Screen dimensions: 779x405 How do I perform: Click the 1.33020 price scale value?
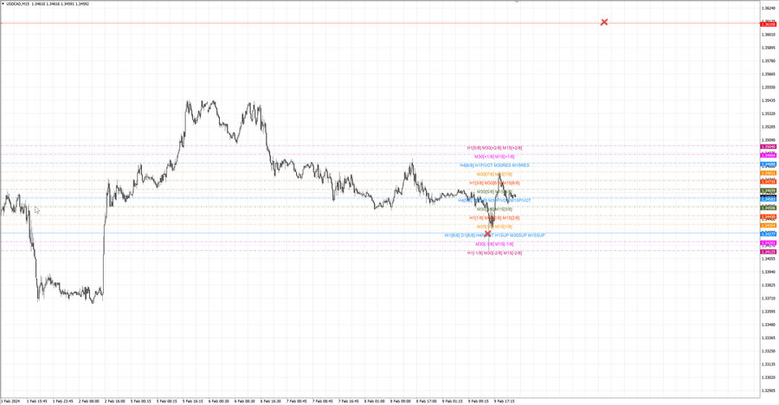[x=768, y=377]
